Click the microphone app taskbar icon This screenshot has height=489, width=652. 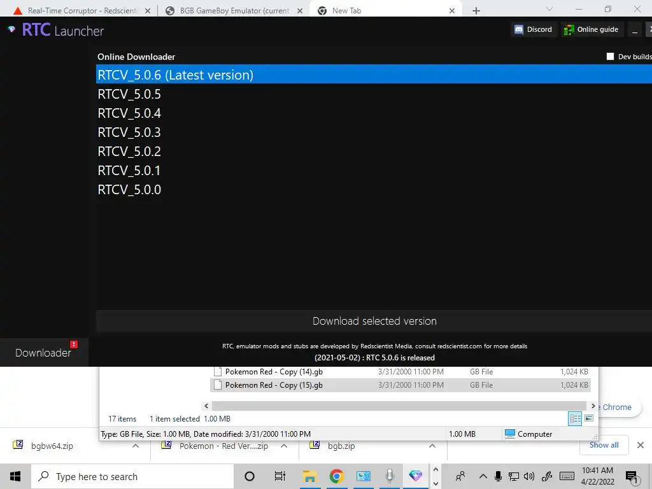390,476
